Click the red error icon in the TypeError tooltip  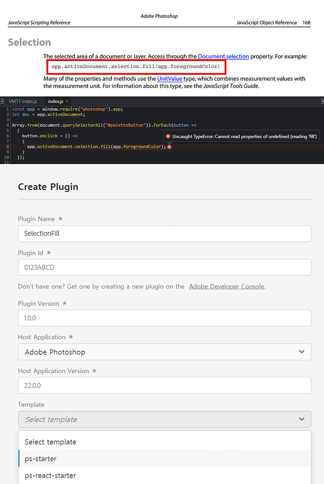coord(169,136)
